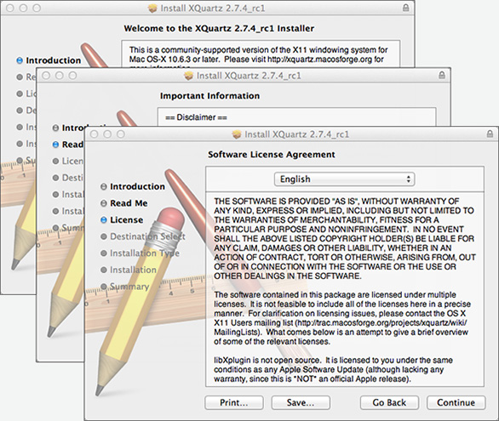Click the Continue button
This screenshot has height=421, width=499.
456,402
